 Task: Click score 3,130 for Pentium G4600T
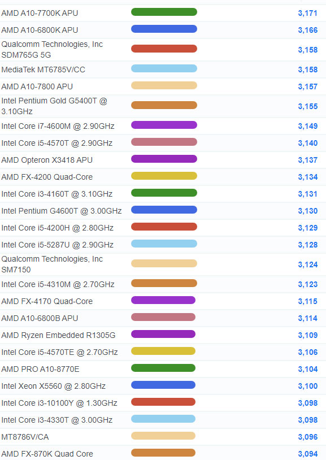click(307, 211)
